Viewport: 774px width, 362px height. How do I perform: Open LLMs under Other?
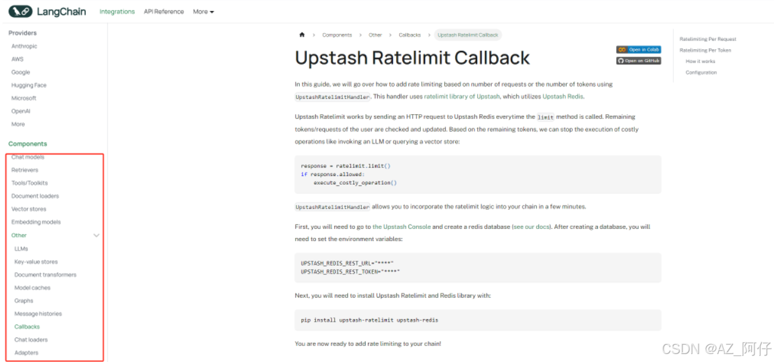pos(21,248)
